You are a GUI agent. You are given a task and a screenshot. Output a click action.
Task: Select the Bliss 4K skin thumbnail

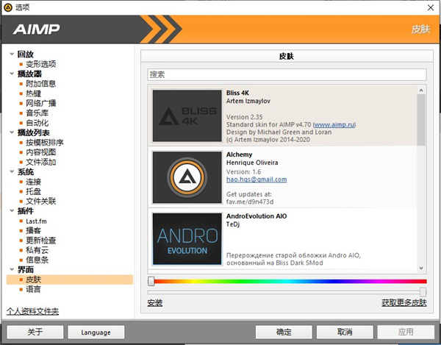coord(187,115)
